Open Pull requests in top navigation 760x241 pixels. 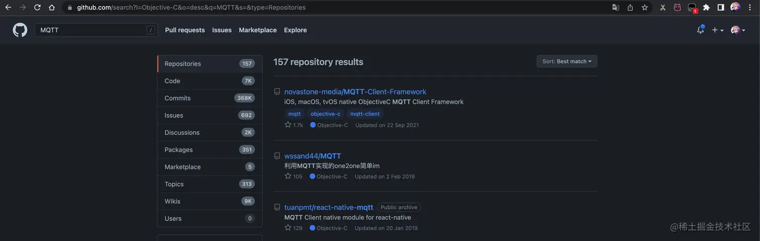[185, 30]
